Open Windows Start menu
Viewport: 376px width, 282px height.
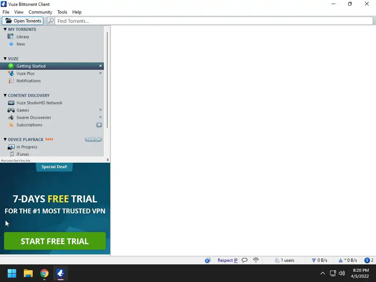(12, 273)
